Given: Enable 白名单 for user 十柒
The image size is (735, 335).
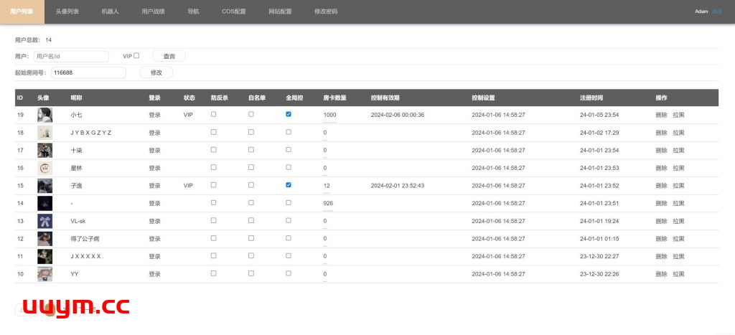Looking at the screenshot, I should [x=251, y=149].
